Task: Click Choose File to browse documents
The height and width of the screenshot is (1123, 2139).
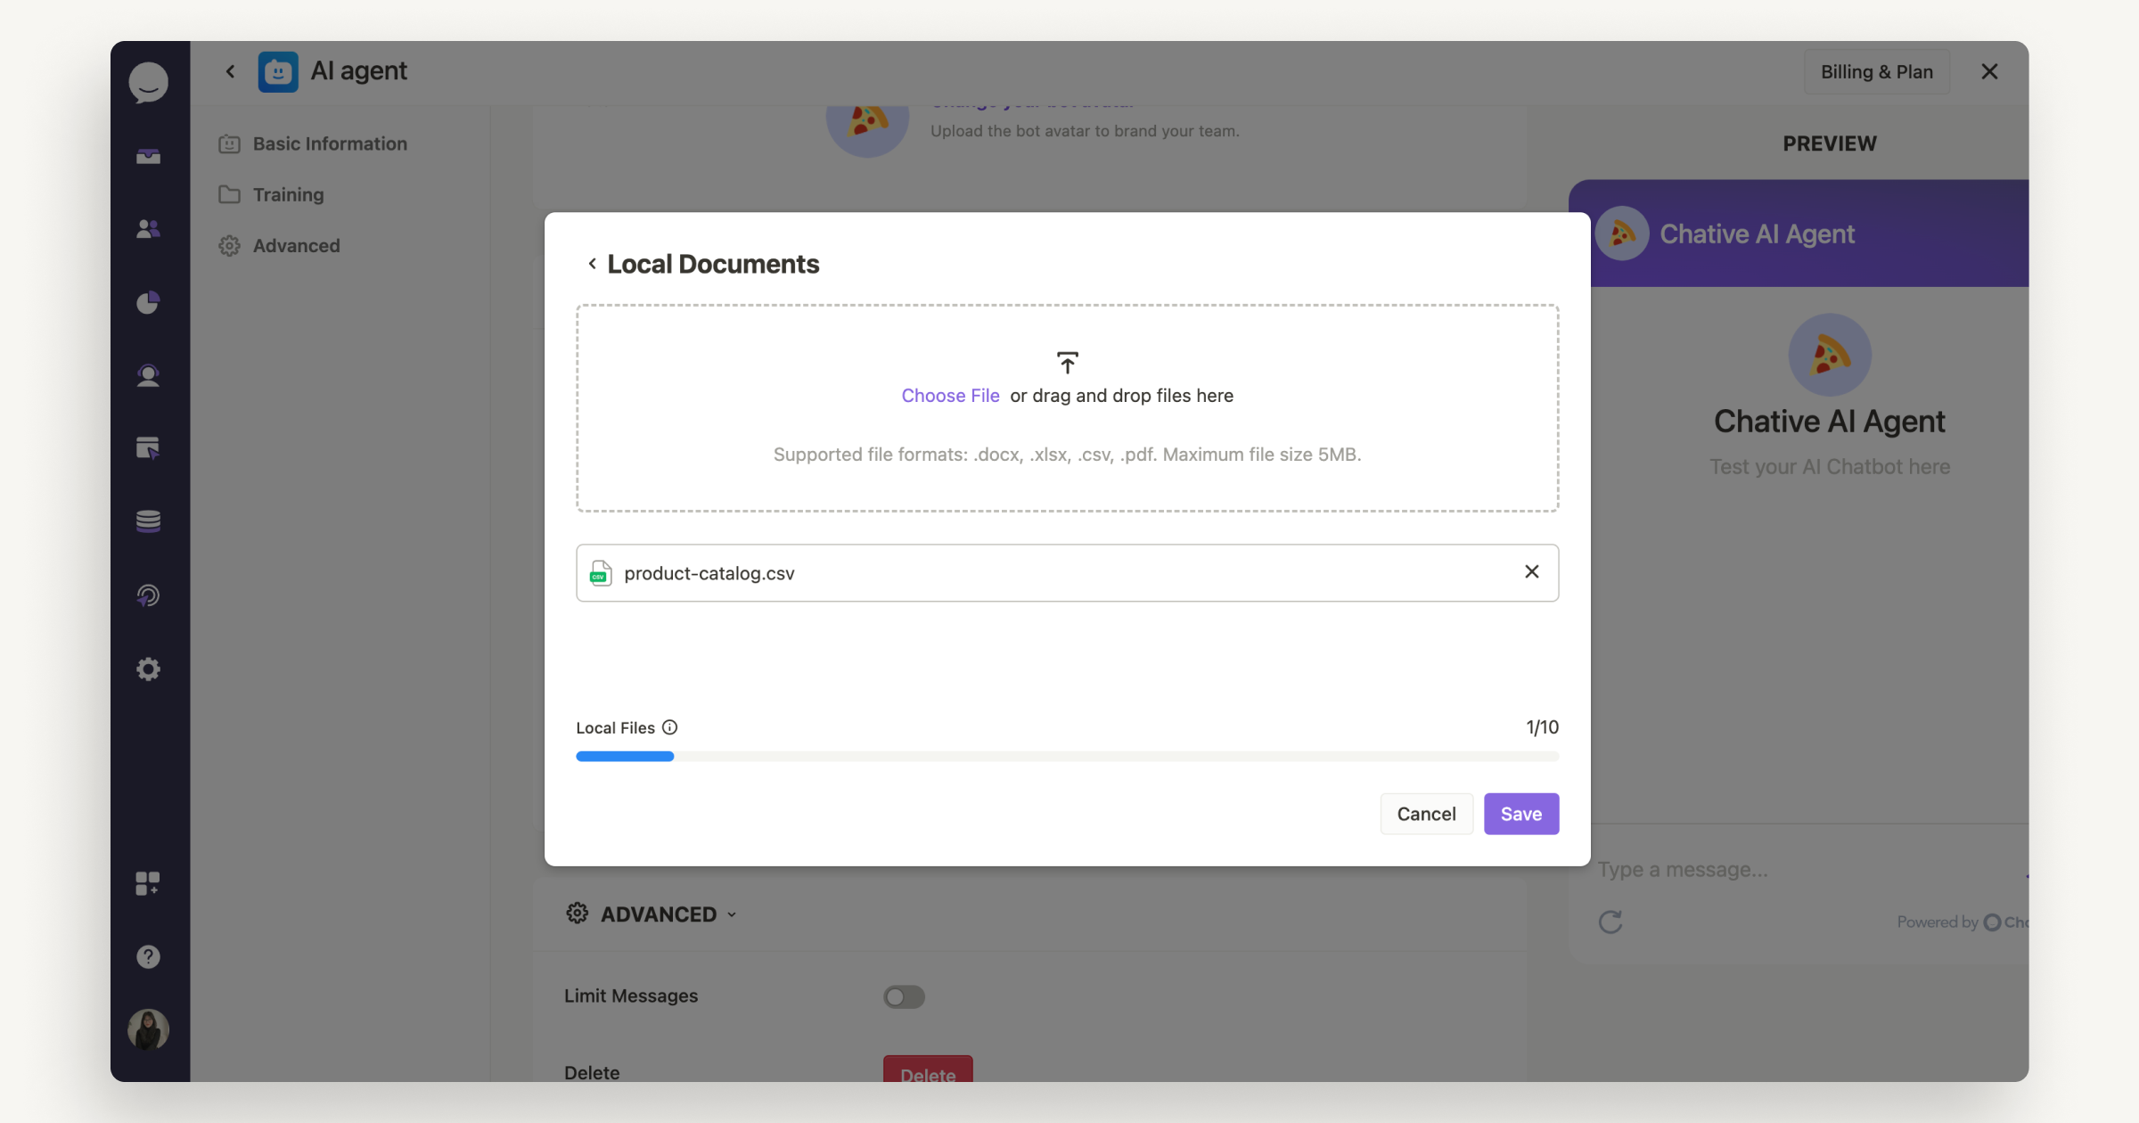Action: point(951,395)
